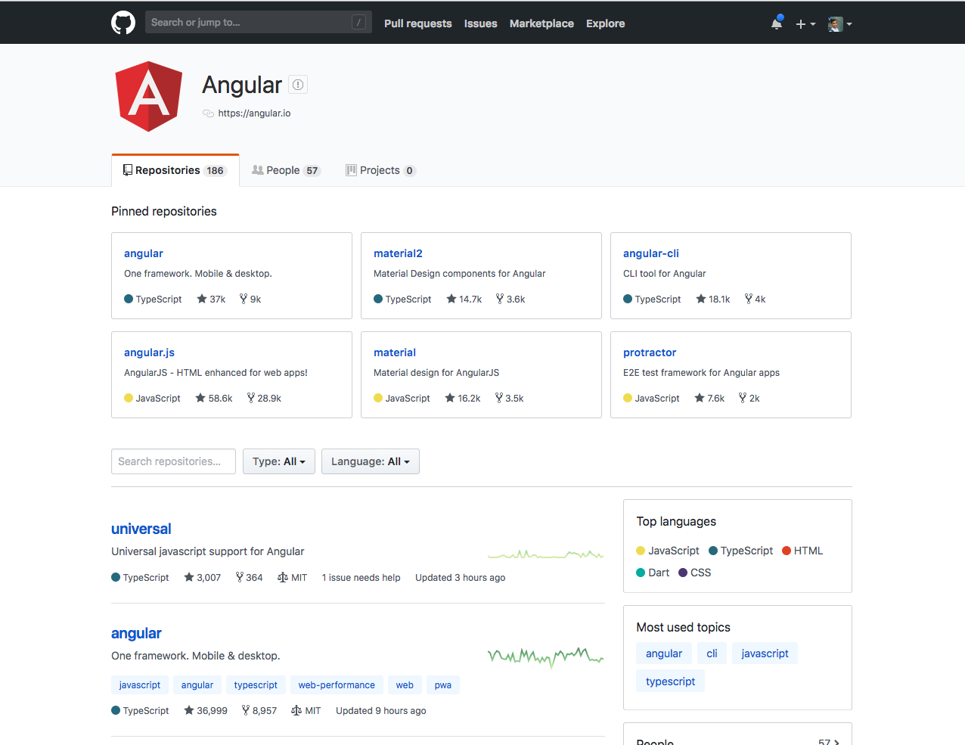Viewport: 965px width, 745px height.
Task: Click 8,957 forks on angular repository
Action: (259, 710)
